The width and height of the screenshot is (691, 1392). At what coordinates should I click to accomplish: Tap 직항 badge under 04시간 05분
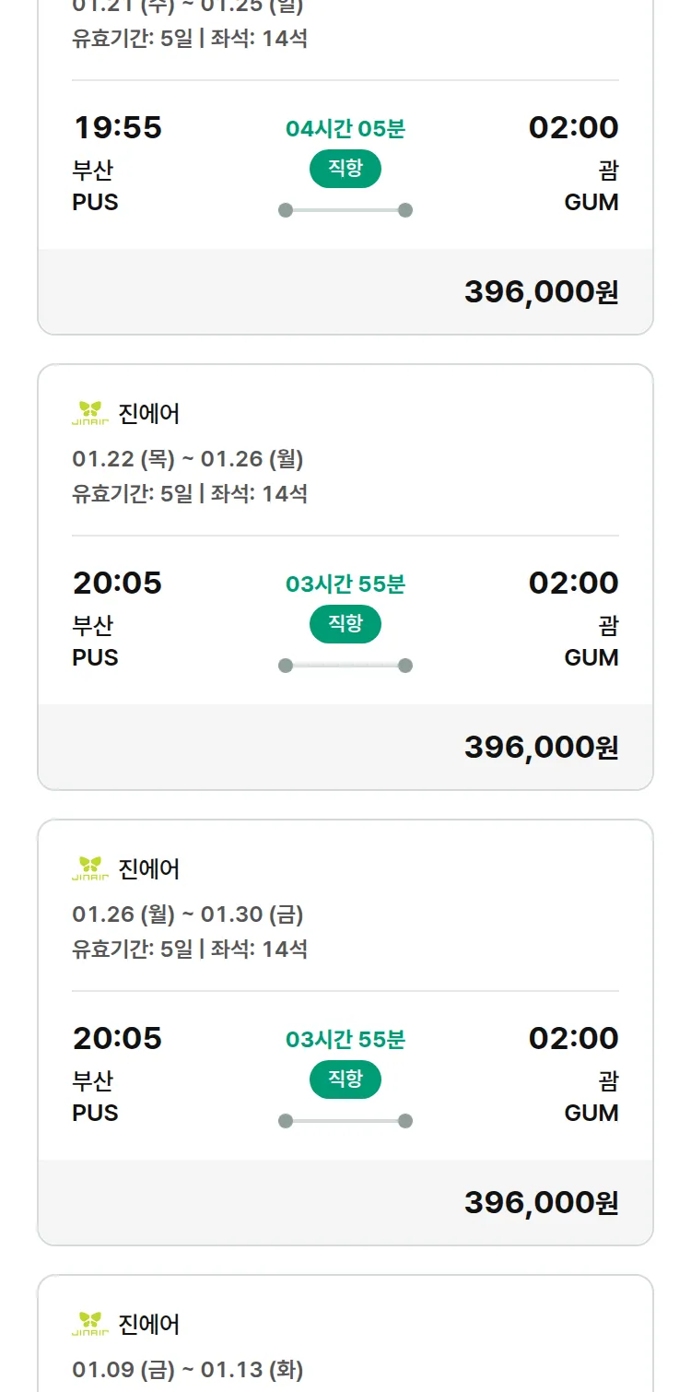345,169
